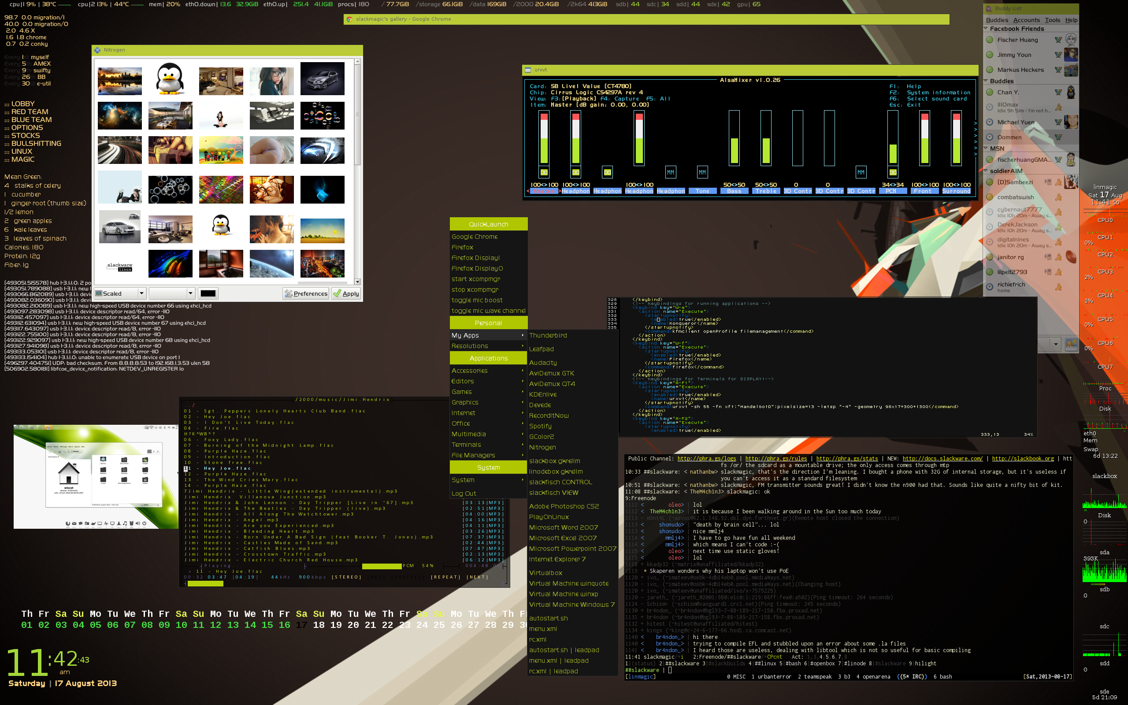Collapse the soldierAIM group

(x=986, y=171)
